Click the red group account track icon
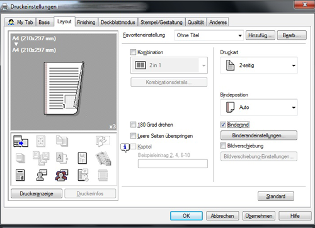Viewport: 315px width, 228px height. pyautogui.click(x=62, y=175)
